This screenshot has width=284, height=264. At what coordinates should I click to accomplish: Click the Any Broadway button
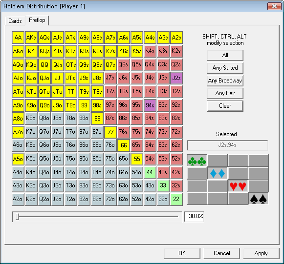tap(225, 81)
